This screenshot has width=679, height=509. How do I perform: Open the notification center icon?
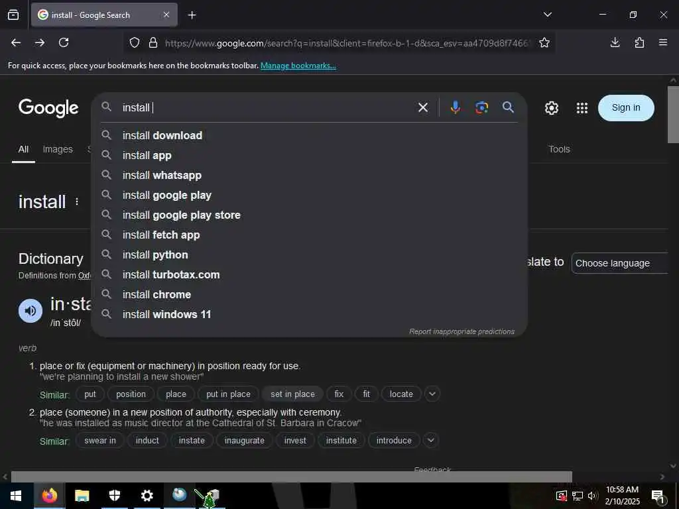658,496
